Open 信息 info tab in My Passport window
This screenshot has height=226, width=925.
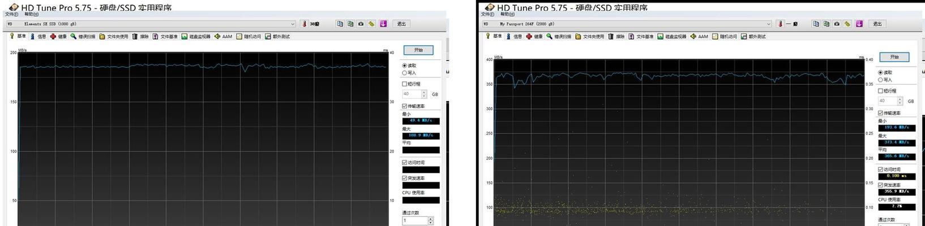[x=513, y=36]
